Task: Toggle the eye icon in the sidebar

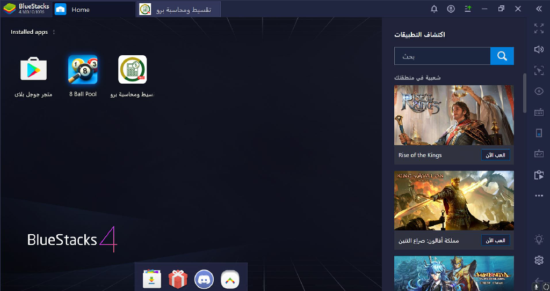Action: [x=539, y=91]
